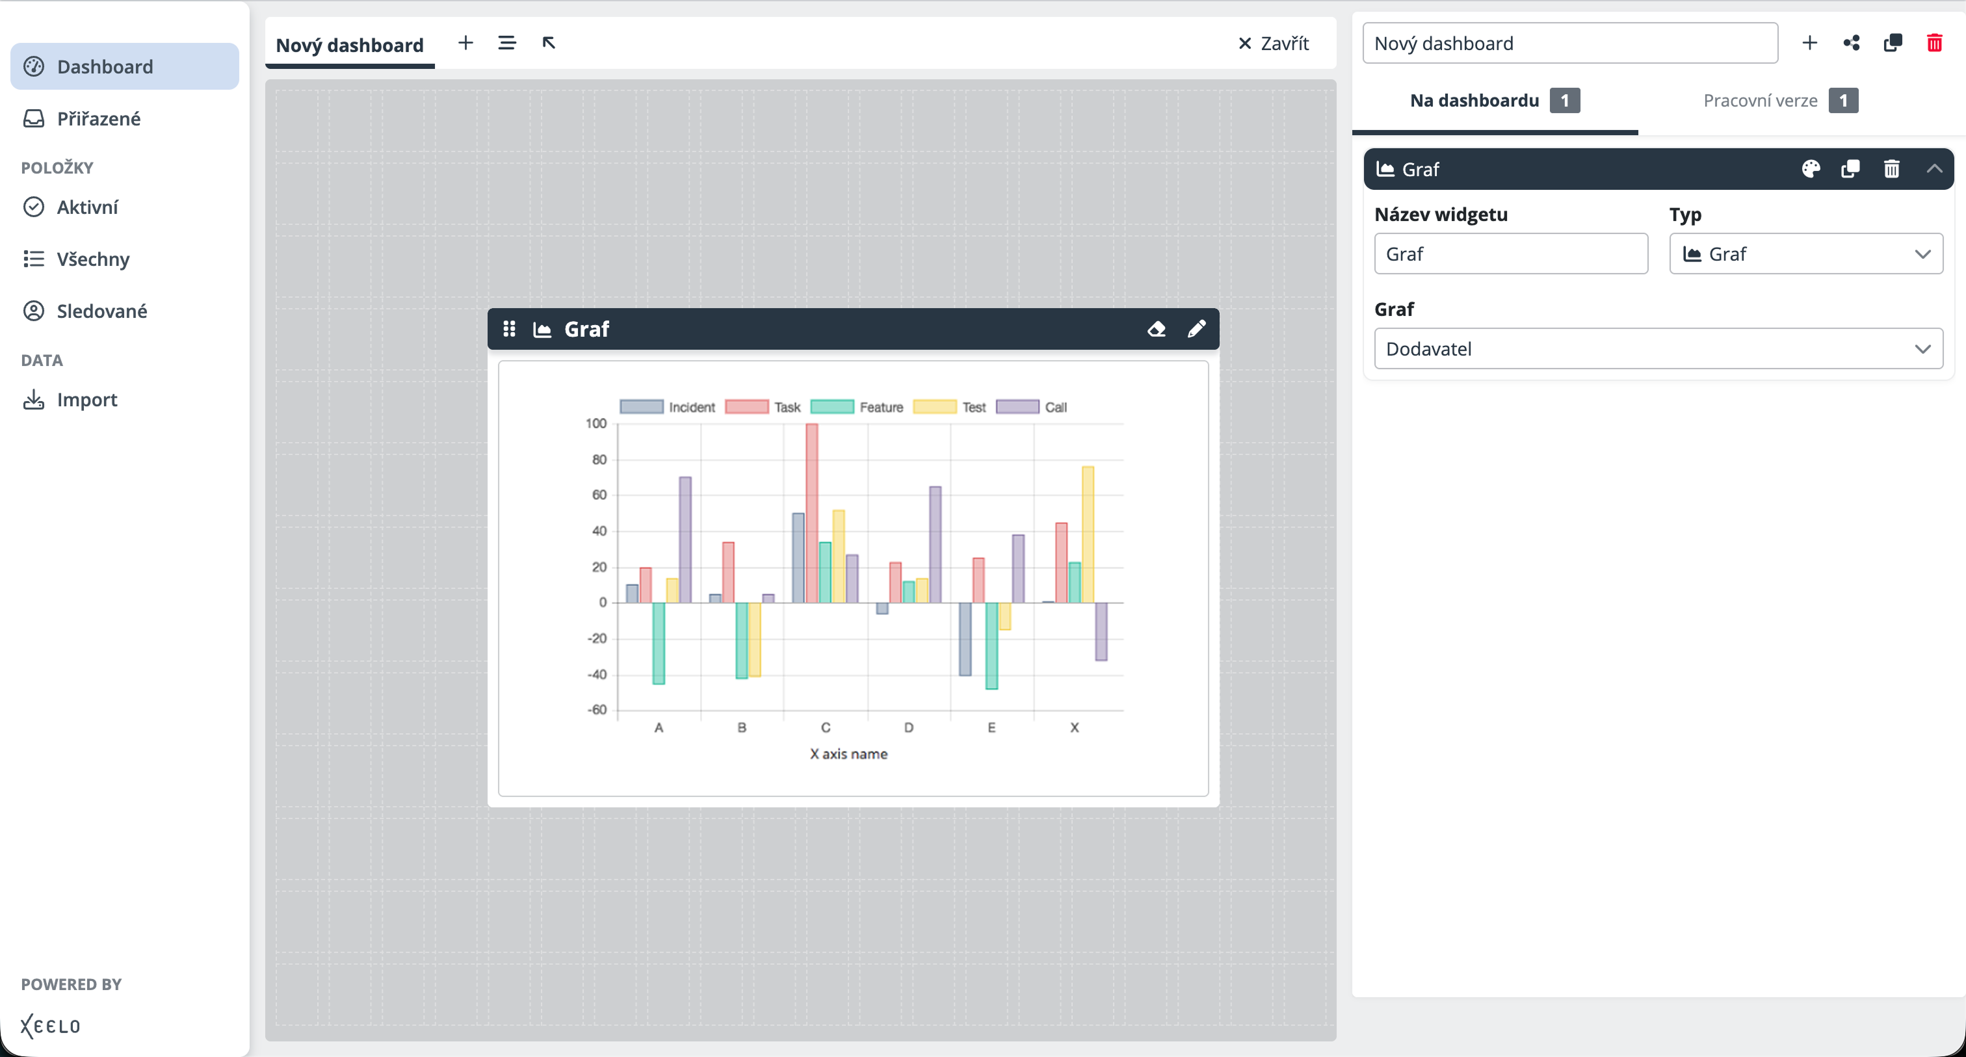Toggle Feature series in chart legend
Viewport: 1966px width, 1057px height.
(x=856, y=407)
